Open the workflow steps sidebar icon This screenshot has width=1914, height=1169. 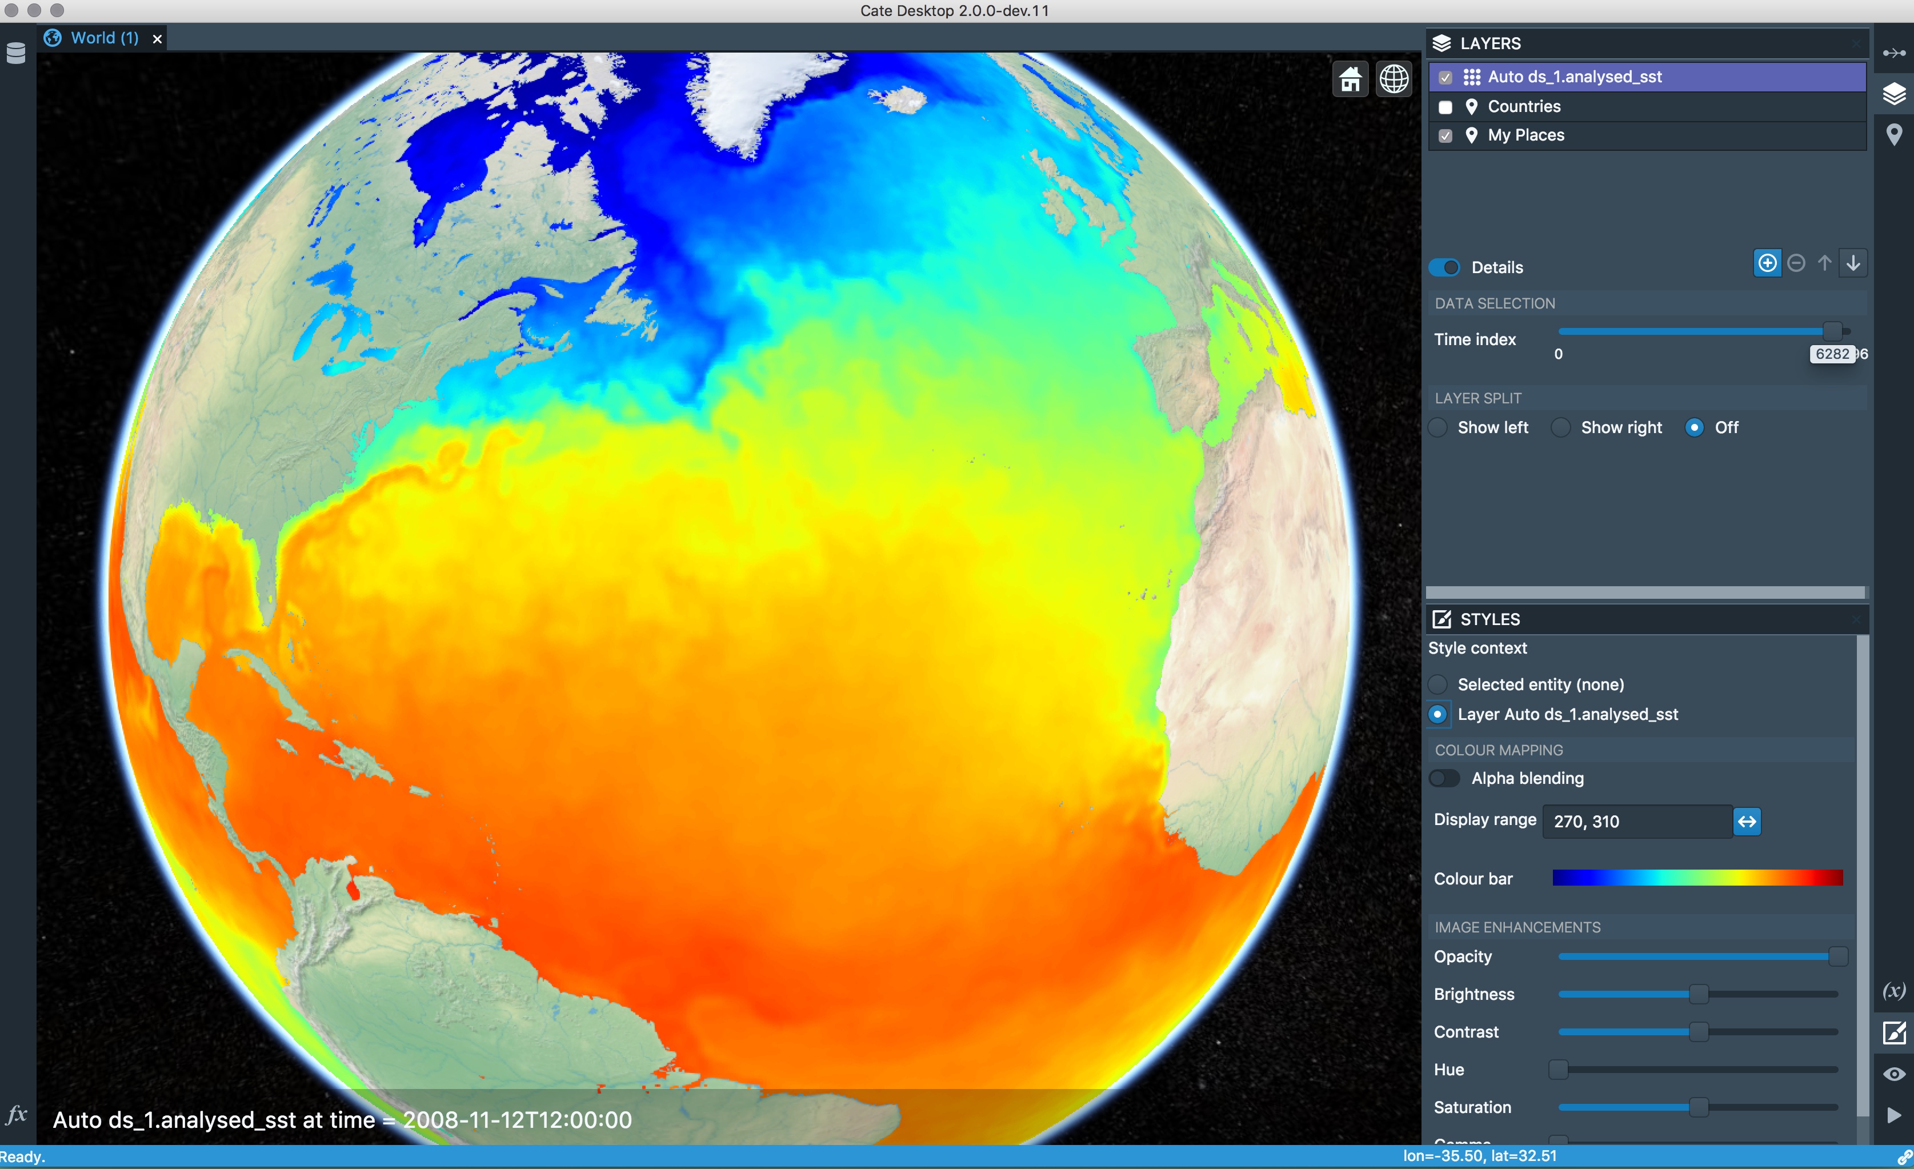click(x=1894, y=53)
